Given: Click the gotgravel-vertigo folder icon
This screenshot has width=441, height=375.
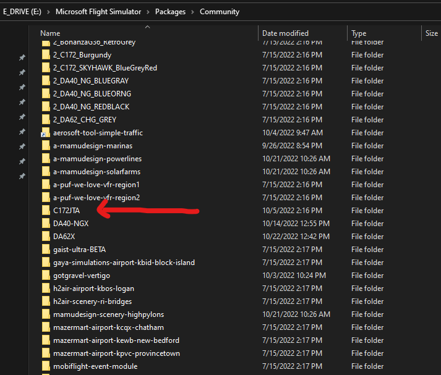Looking at the screenshot, I should [x=46, y=276].
